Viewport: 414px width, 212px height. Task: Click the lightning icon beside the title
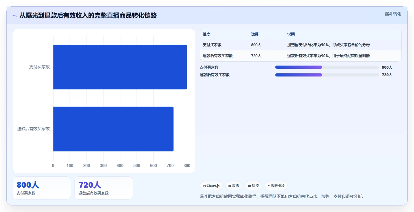(15, 16)
